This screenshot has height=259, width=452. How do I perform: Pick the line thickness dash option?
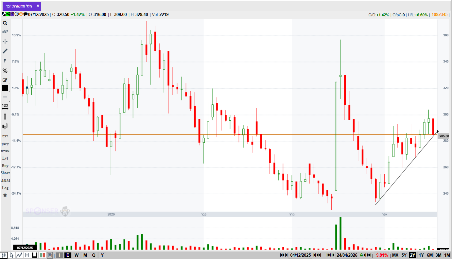(x=5, y=97)
